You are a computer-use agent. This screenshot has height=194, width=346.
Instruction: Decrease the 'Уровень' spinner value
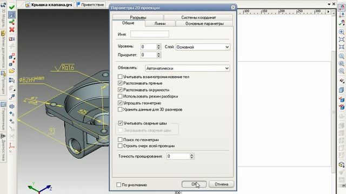pos(158,48)
